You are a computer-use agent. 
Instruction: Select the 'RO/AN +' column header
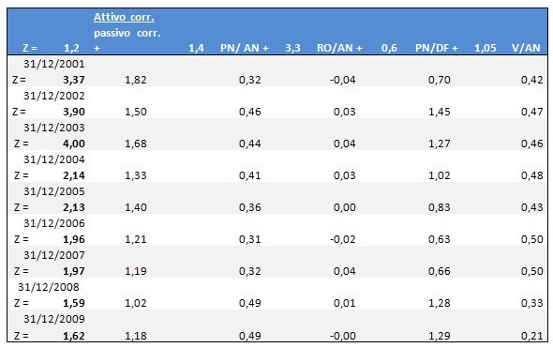pos(339,48)
